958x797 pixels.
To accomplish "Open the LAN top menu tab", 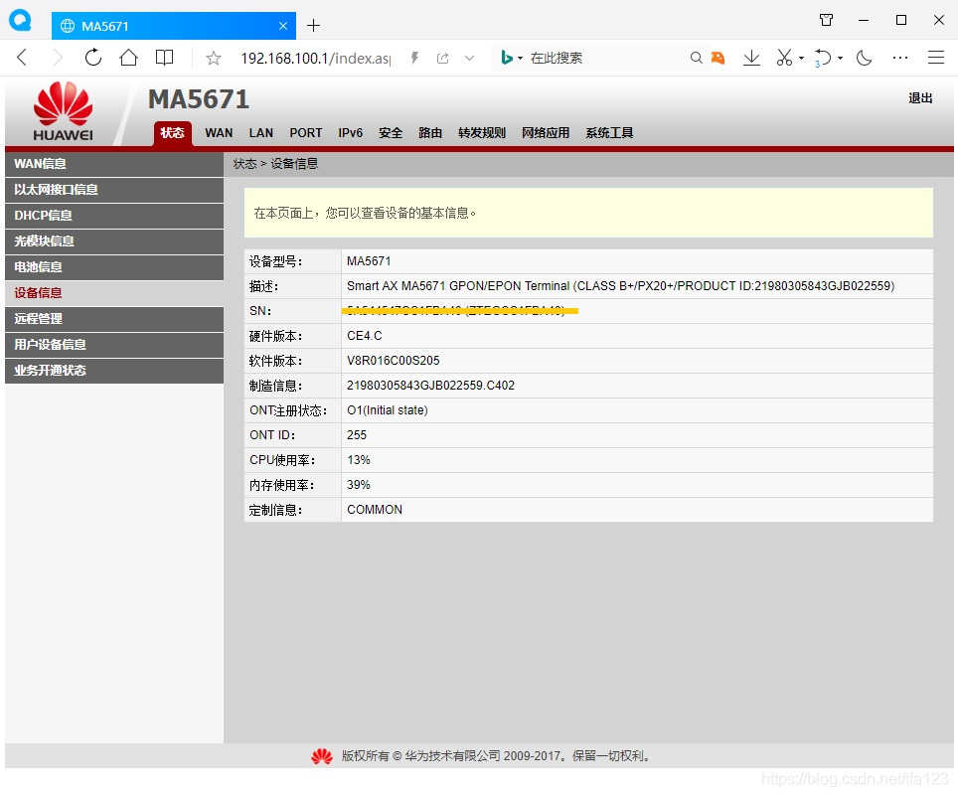I will [261, 133].
